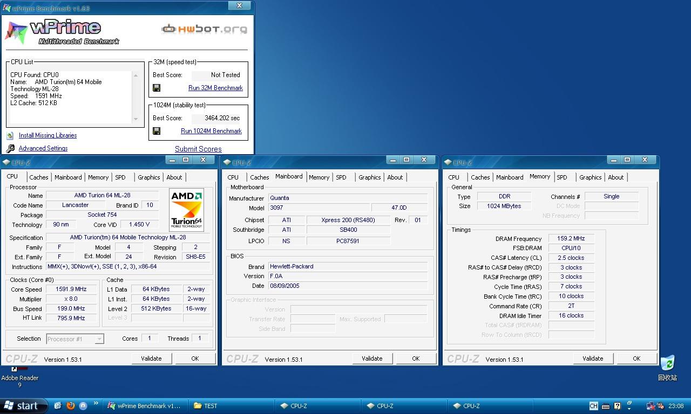Expand hidden quick launch icons chevron
This screenshot has width=691, height=414.
coord(96,403)
